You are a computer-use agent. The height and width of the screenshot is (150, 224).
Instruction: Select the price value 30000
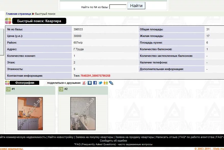point(77,36)
